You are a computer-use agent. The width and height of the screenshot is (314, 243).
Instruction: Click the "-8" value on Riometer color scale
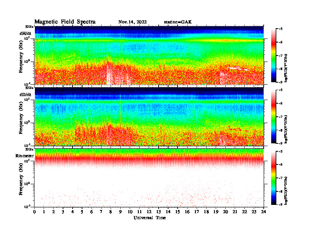click(281, 191)
